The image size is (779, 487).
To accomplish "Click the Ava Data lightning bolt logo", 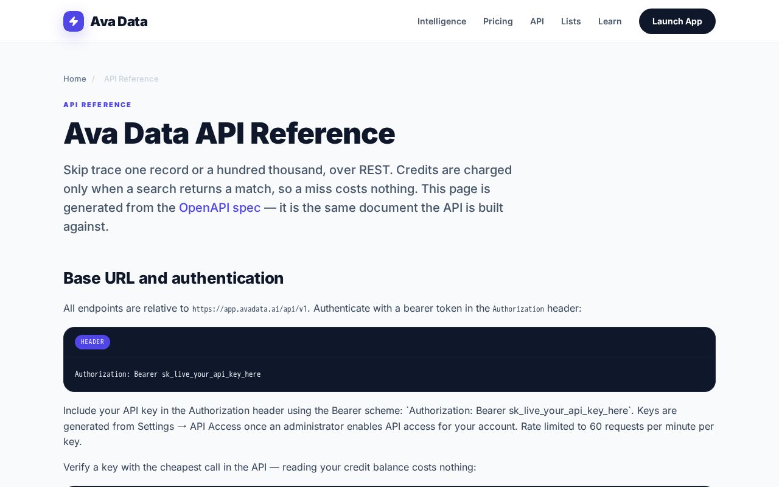I will tap(74, 21).
